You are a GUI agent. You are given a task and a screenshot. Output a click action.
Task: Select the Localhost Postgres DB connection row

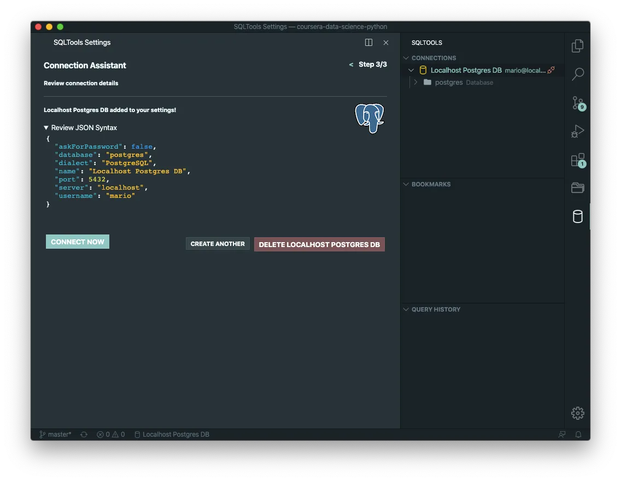coord(482,70)
